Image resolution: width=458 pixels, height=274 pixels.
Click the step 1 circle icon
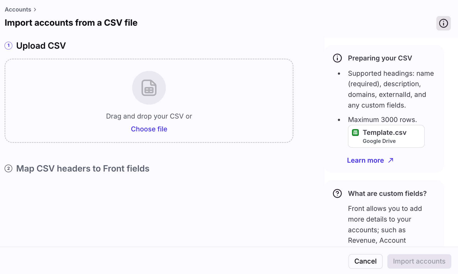click(9, 46)
